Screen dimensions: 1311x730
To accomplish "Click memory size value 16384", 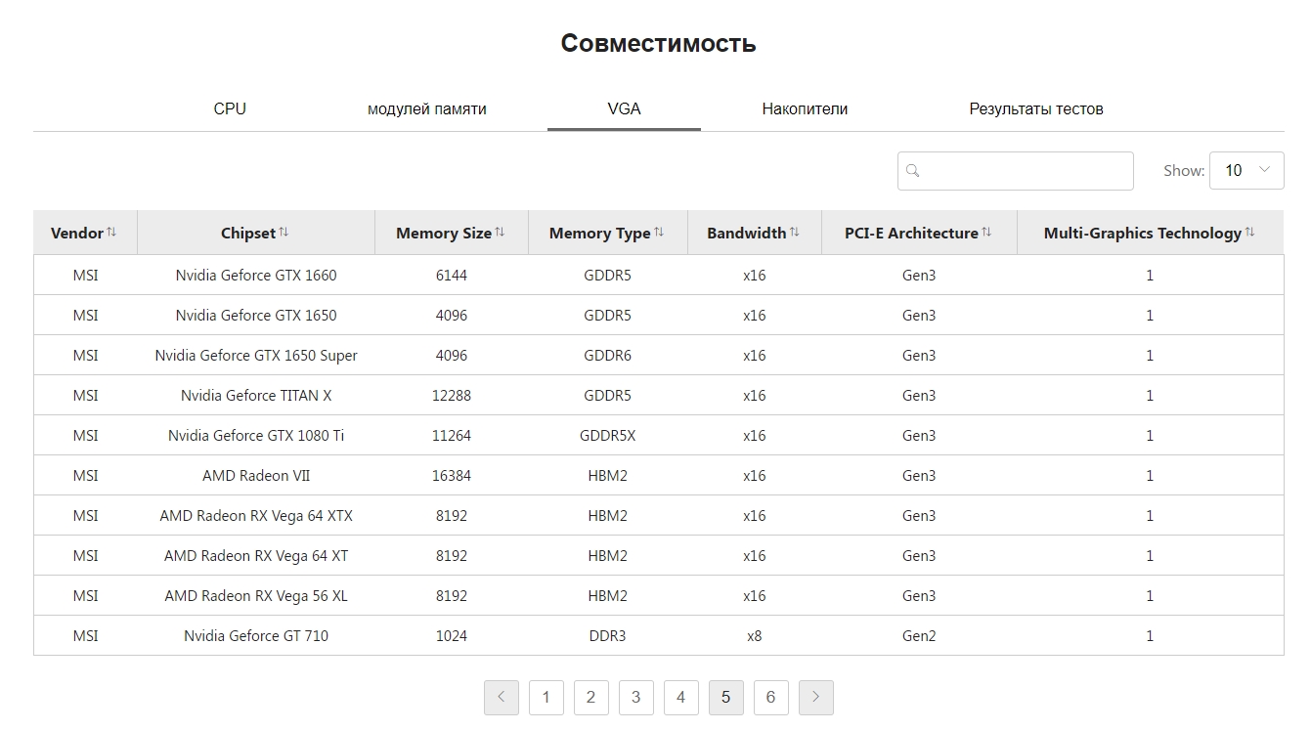I will tap(452, 476).
